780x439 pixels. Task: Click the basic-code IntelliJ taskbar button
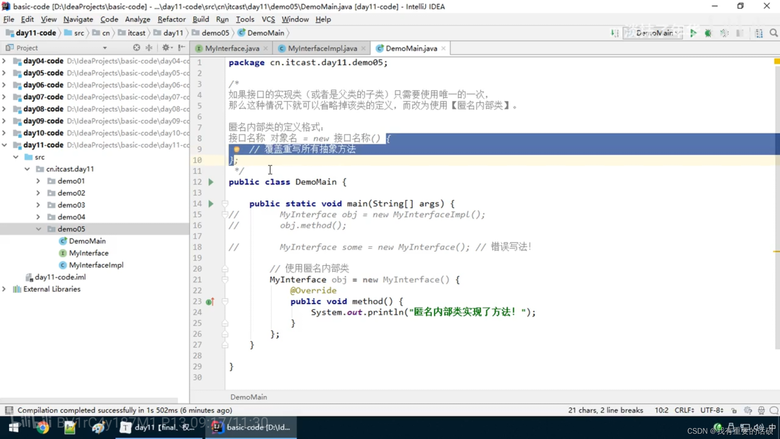[251, 427]
